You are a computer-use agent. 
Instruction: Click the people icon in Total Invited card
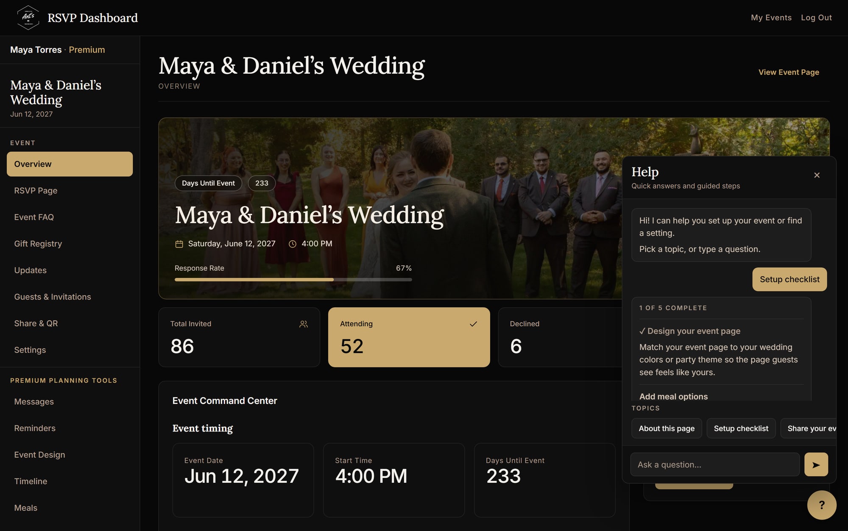[x=304, y=324]
